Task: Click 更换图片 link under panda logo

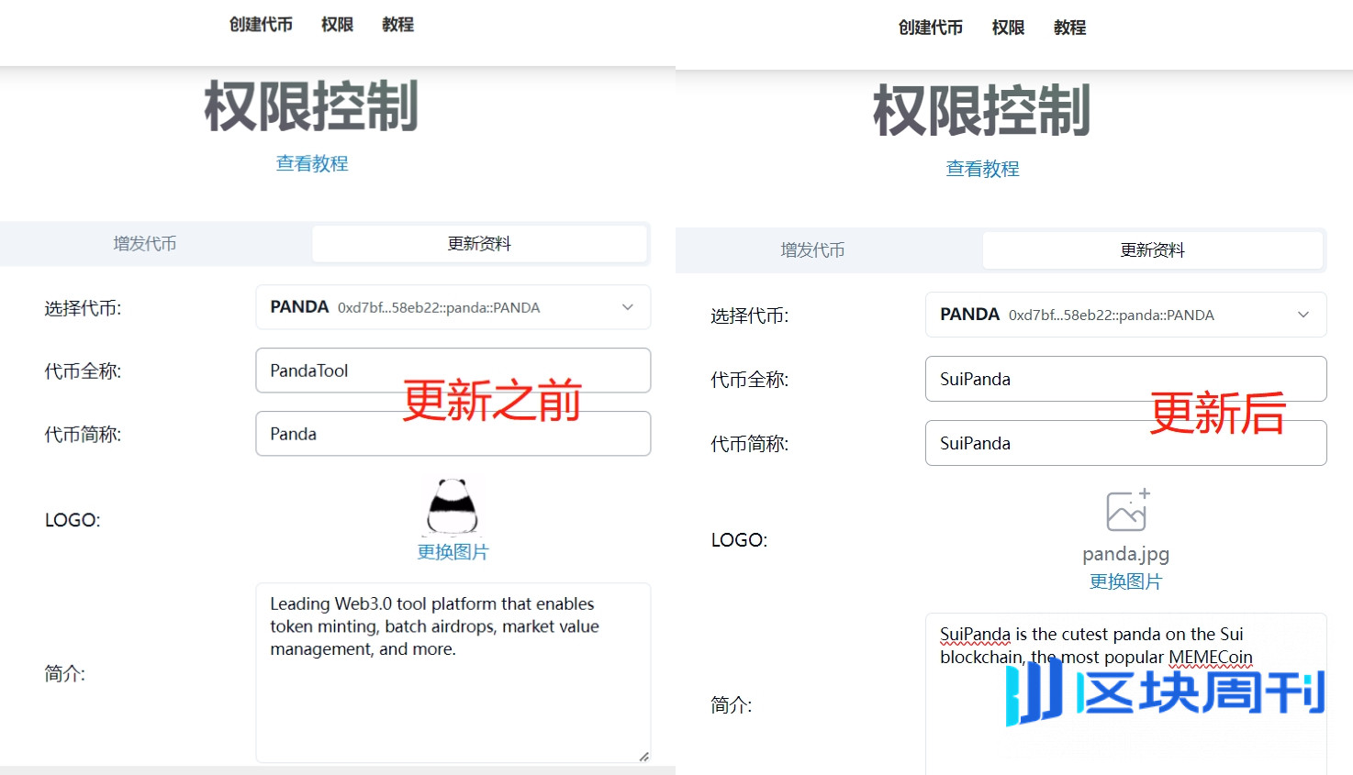Action: pos(453,552)
